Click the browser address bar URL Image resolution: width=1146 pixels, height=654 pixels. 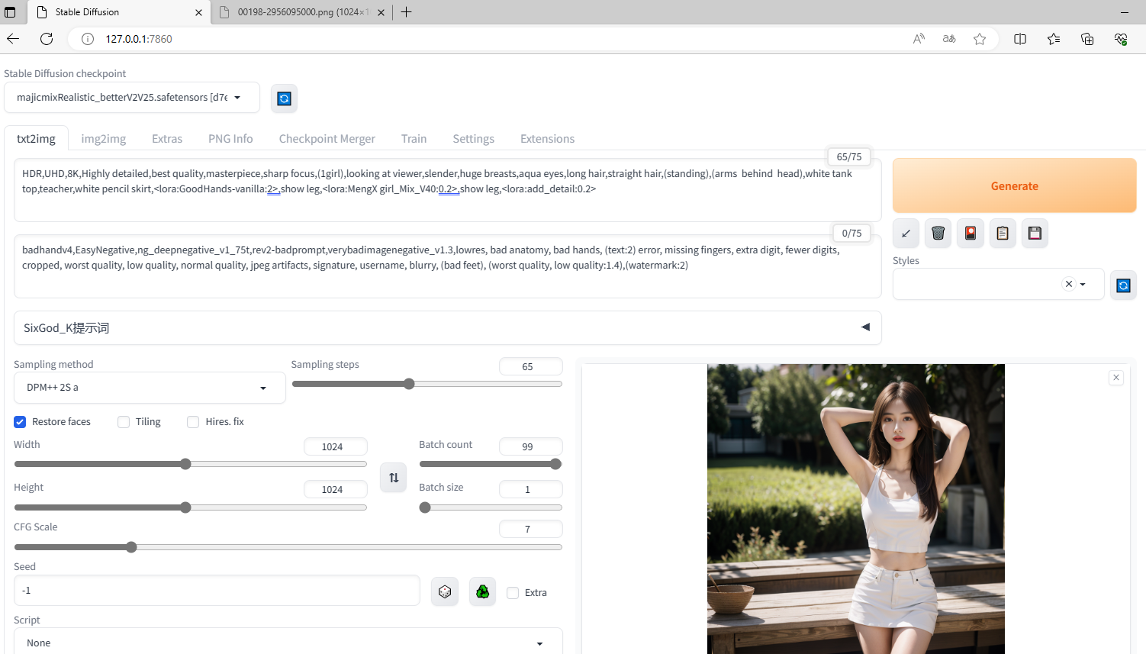tap(139, 39)
